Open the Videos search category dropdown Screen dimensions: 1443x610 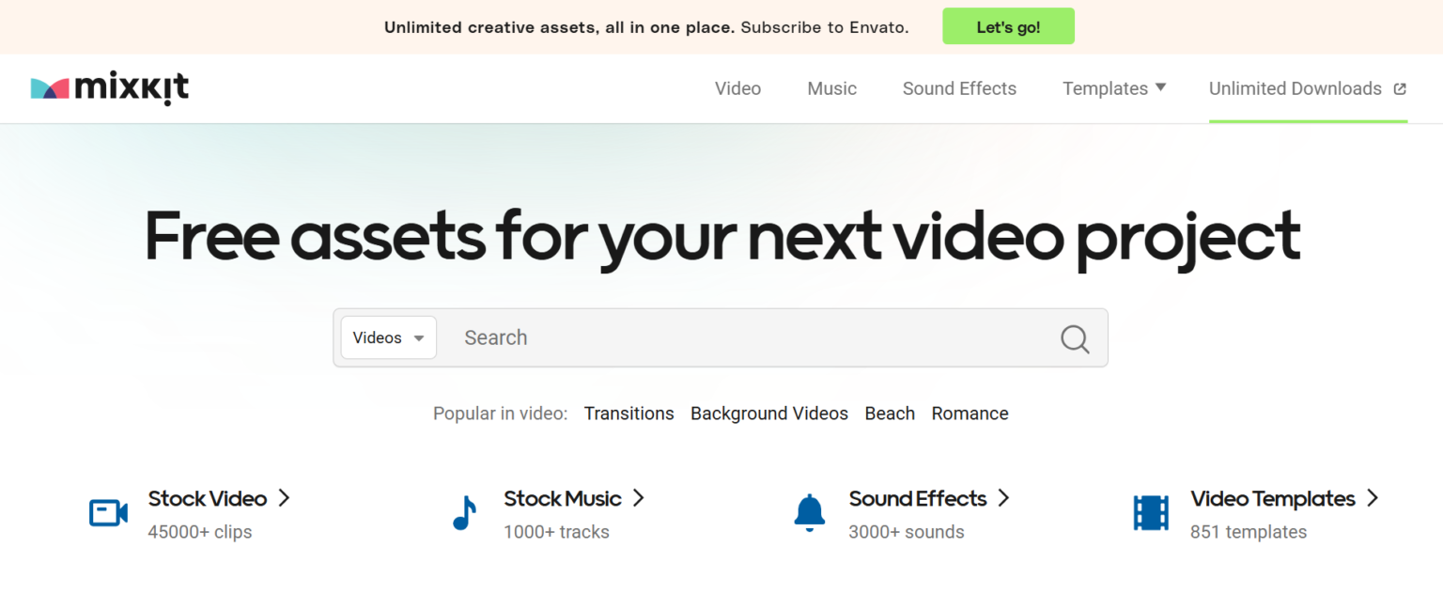(x=389, y=337)
